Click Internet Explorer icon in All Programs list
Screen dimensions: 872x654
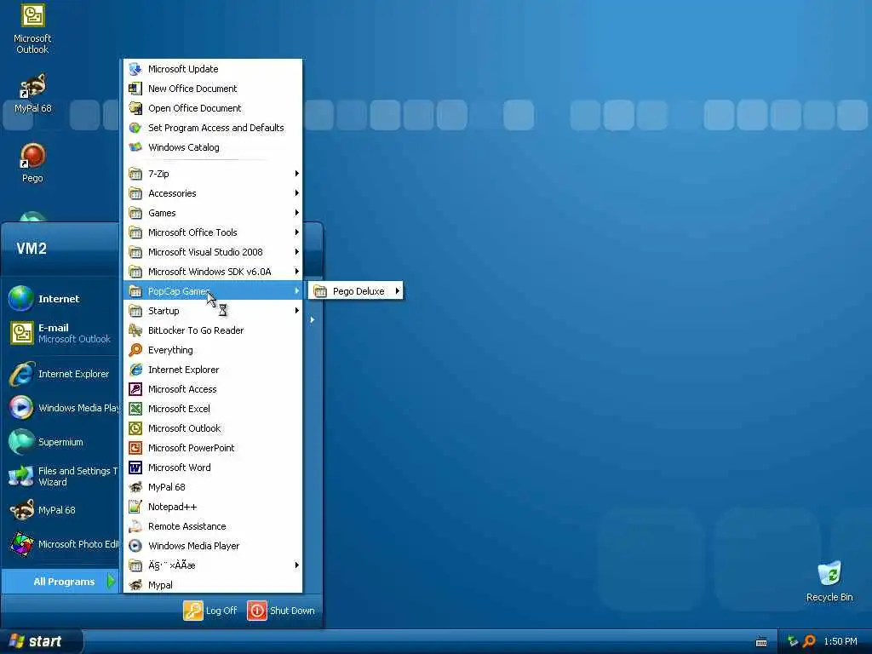click(135, 370)
